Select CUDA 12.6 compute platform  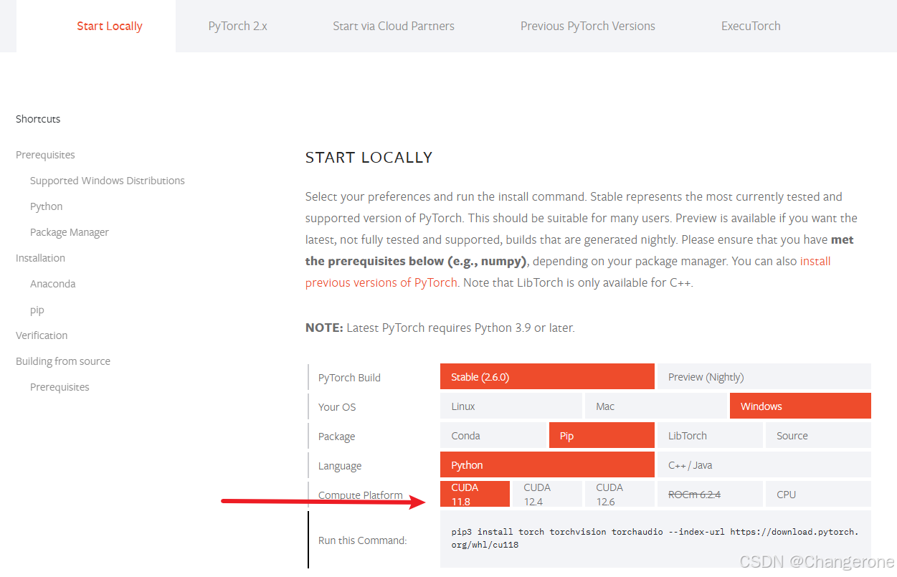620,494
